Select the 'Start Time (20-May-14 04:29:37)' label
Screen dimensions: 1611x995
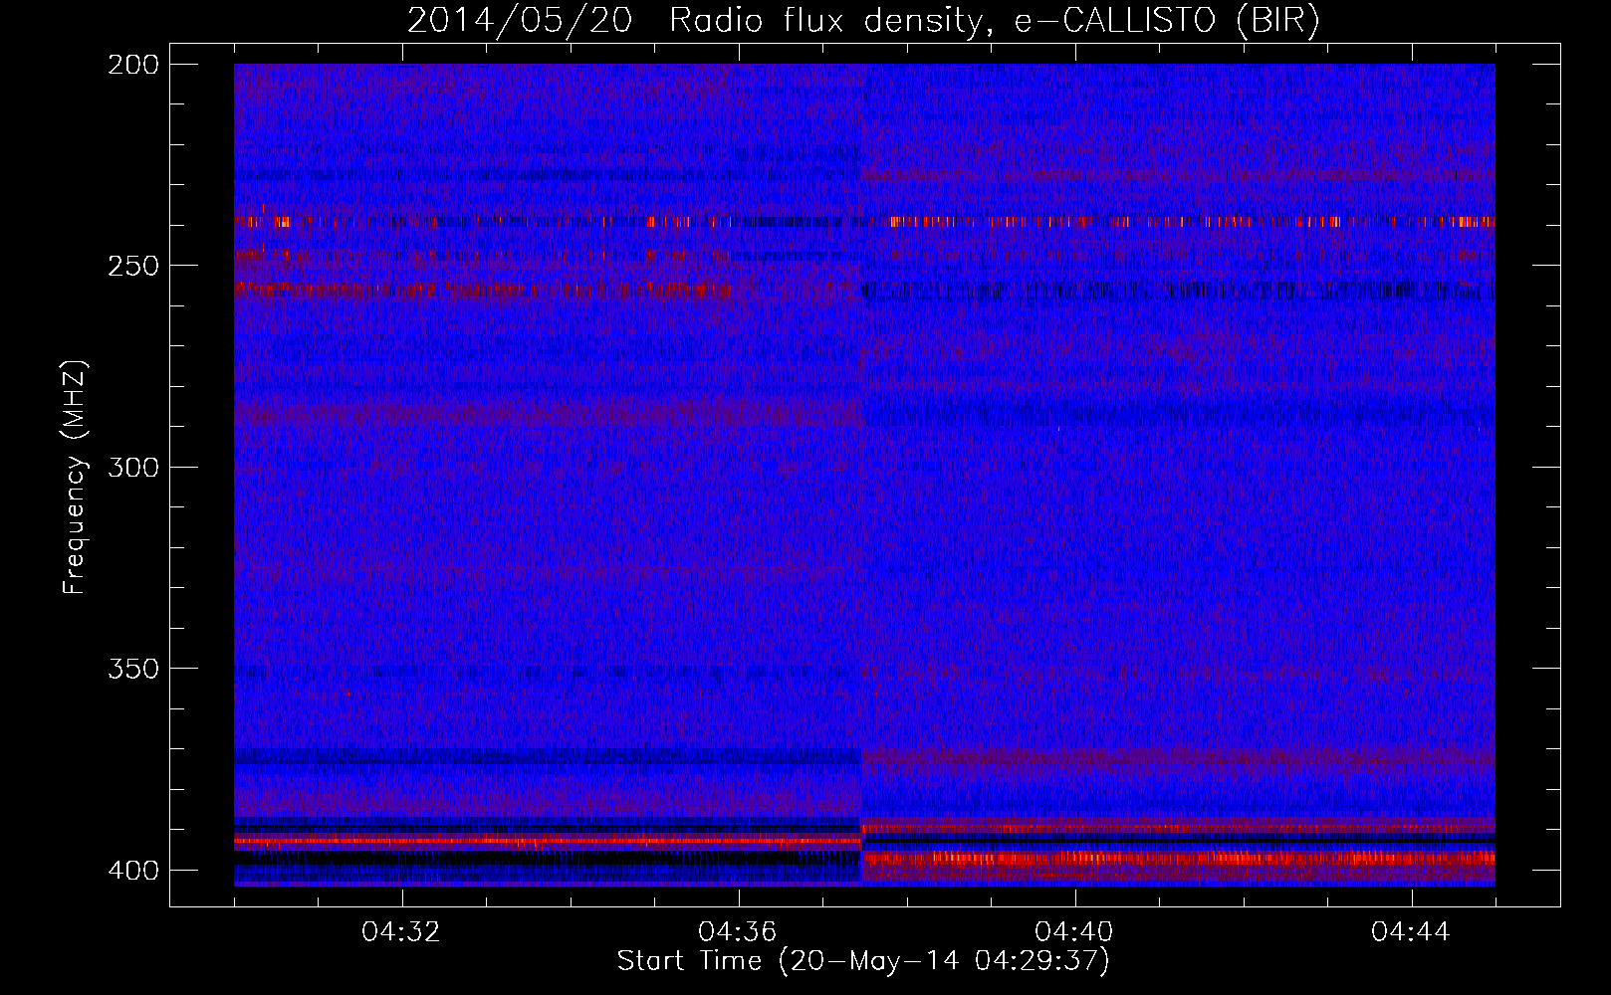pos(863,961)
